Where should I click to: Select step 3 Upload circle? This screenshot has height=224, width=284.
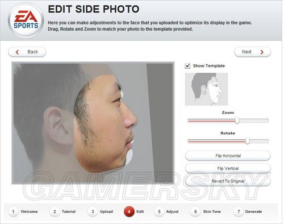(x=93, y=211)
